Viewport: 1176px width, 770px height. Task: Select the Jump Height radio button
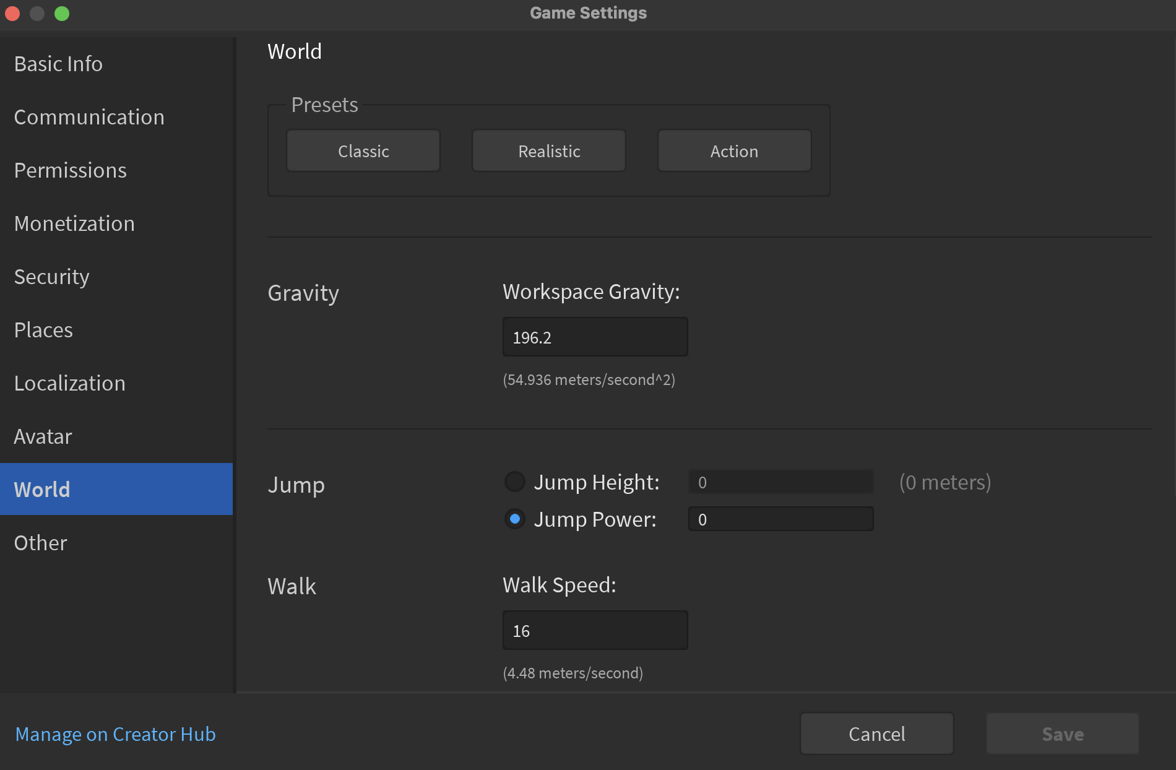tap(515, 482)
